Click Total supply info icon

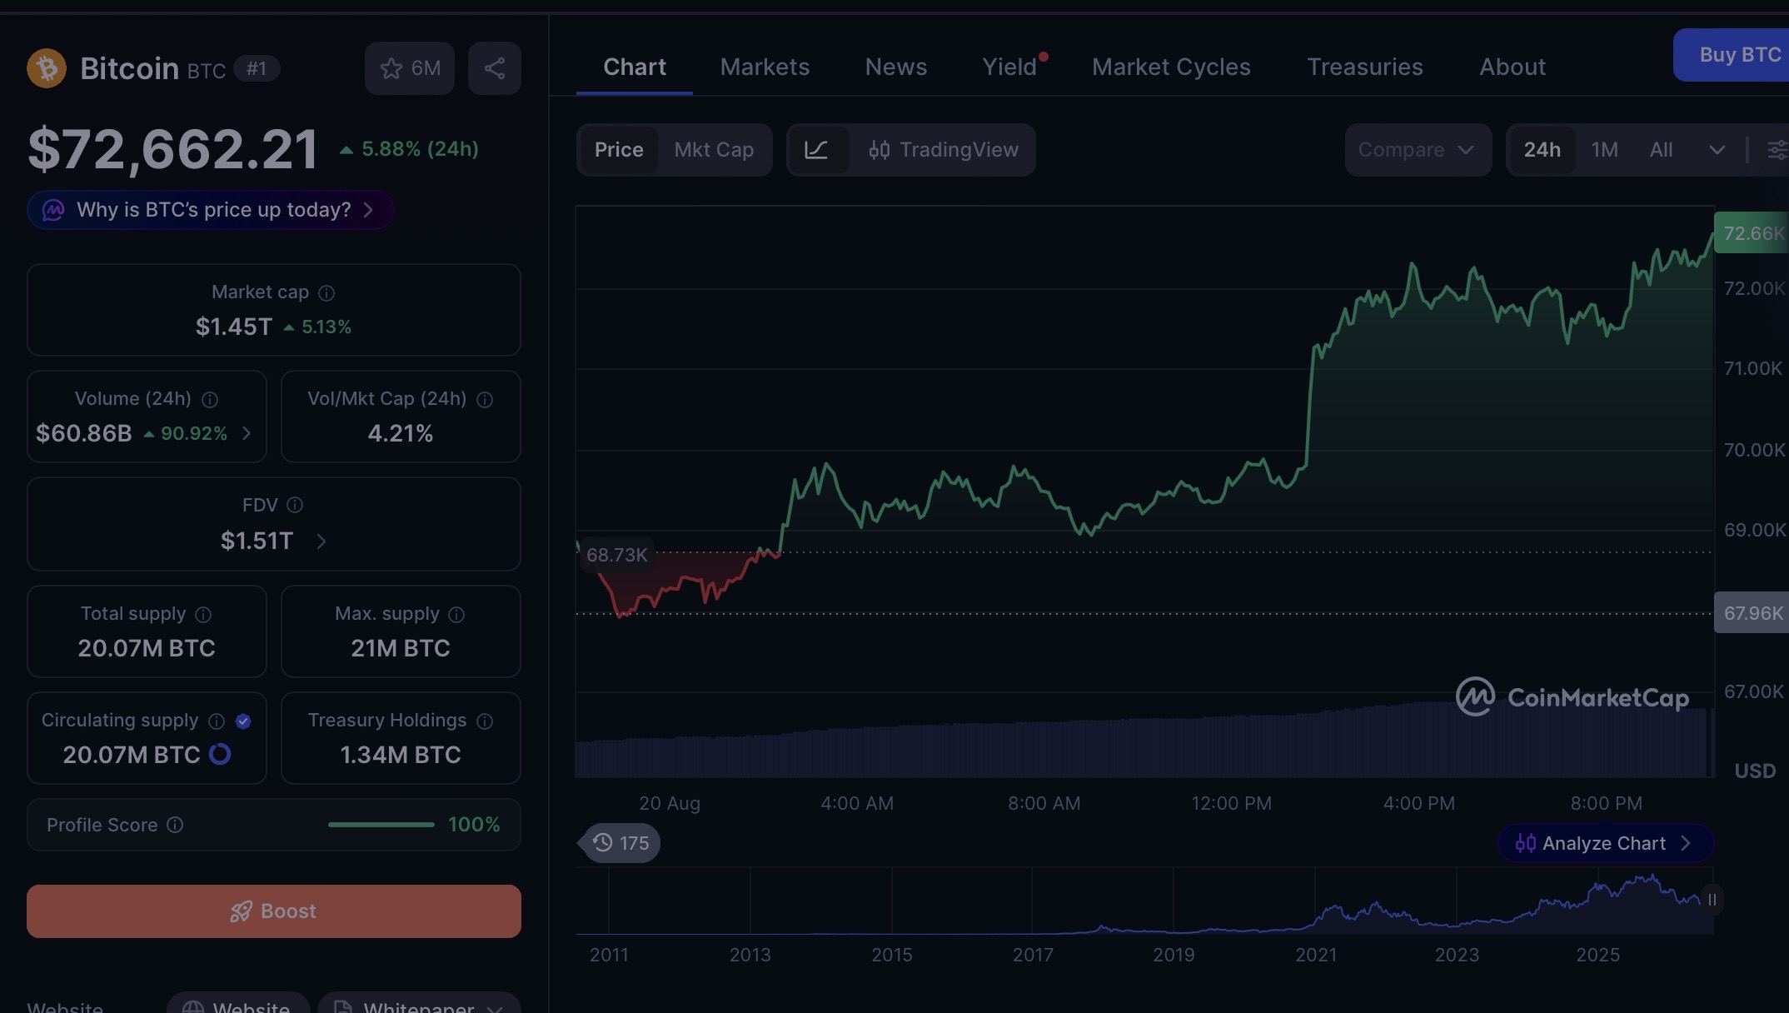click(203, 615)
